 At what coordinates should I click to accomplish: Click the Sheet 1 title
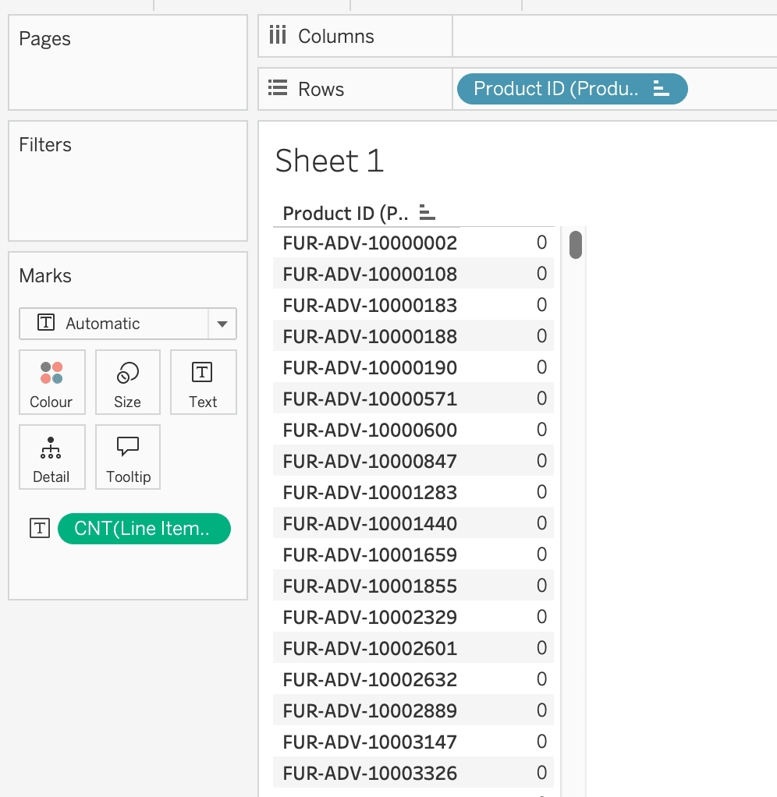click(329, 161)
